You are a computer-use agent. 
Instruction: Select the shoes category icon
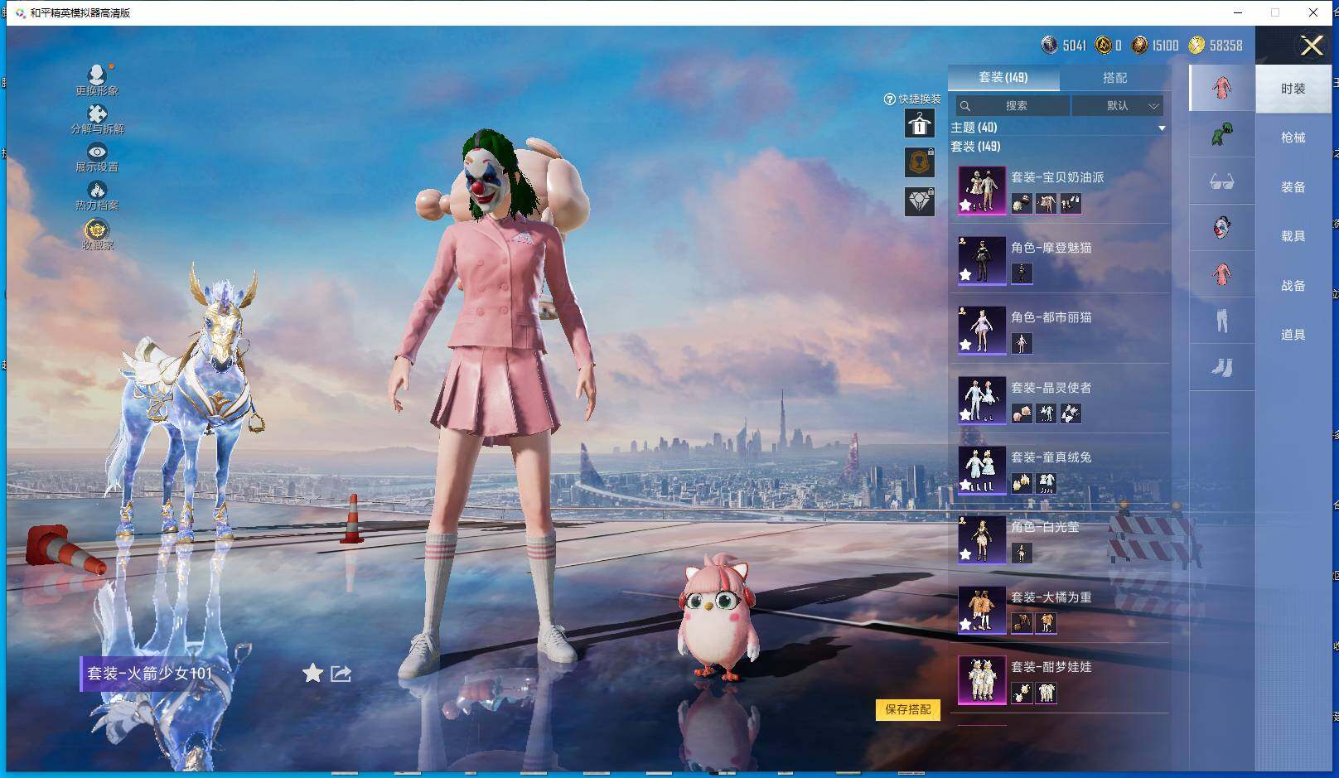(1221, 366)
